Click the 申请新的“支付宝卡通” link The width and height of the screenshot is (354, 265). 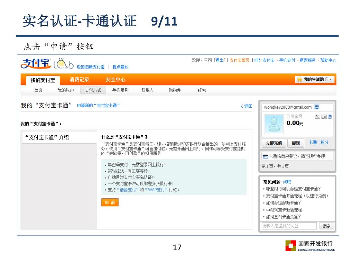click(98, 106)
